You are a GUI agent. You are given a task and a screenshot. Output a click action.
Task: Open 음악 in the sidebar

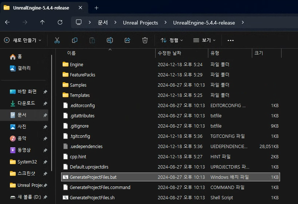[25, 138]
